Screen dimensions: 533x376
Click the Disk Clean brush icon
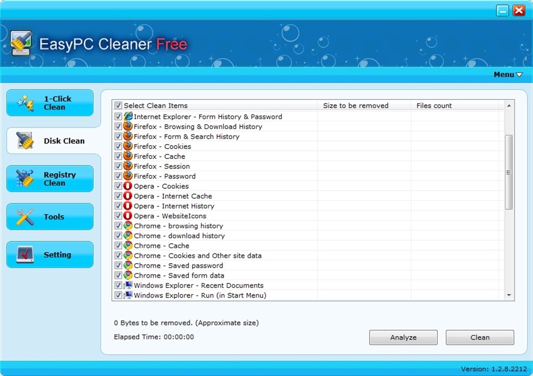(25, 140)
